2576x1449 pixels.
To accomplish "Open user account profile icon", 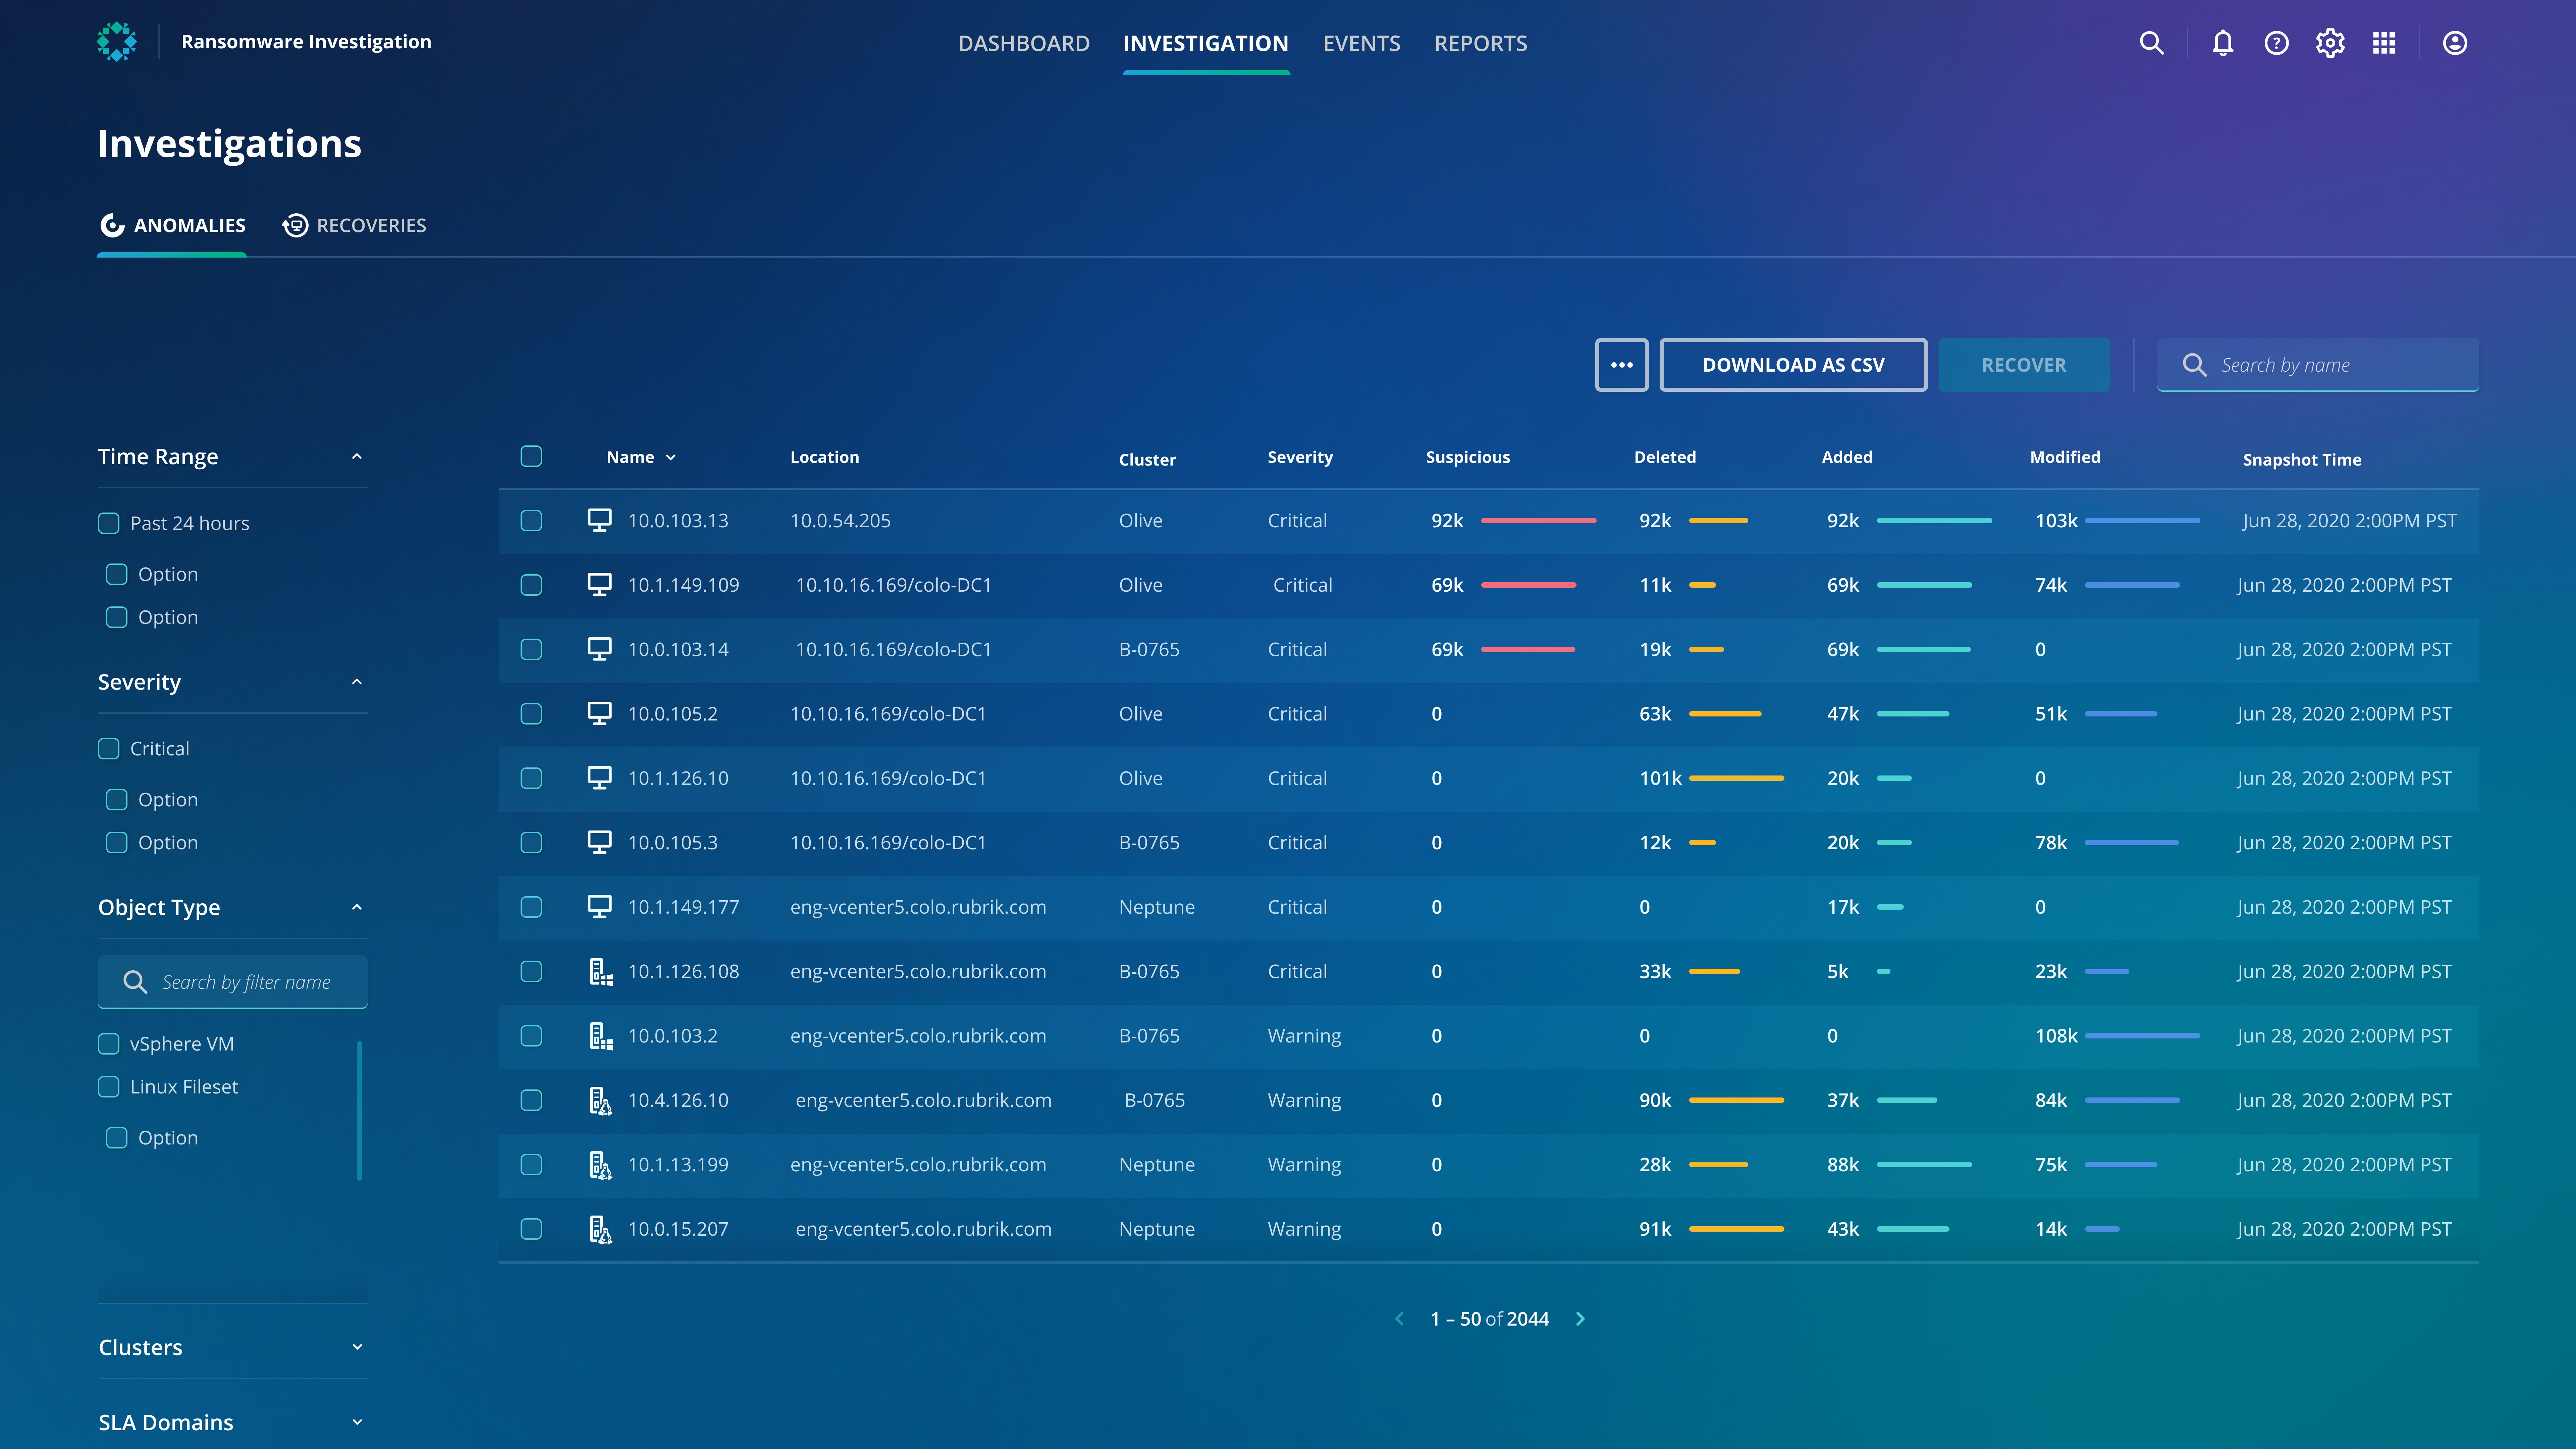I will [x=2455, y=43].
